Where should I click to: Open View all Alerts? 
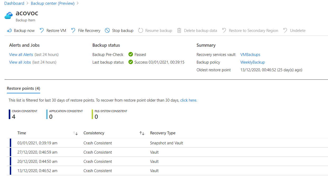pyautogui.click(x=21, y=54)
